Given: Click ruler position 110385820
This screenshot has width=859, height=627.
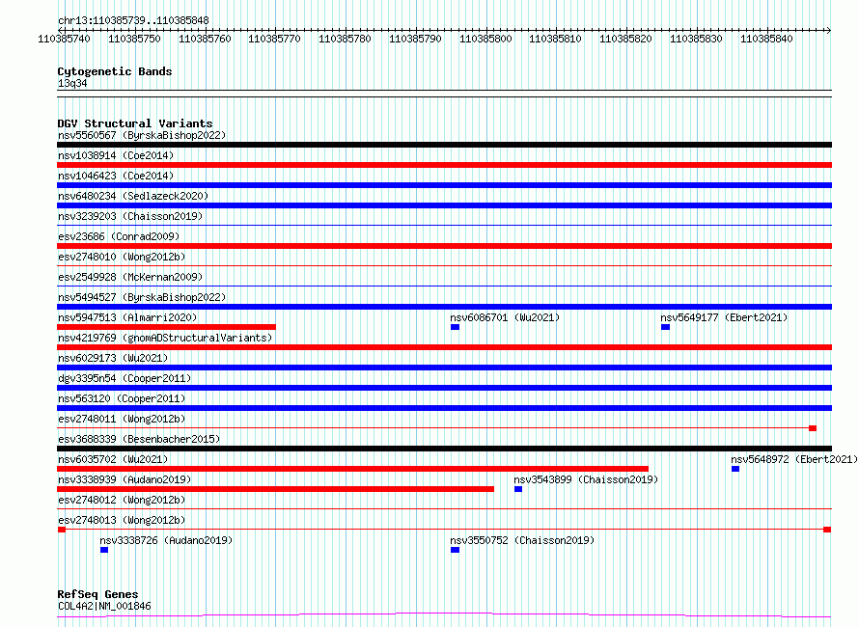Looking at the screenshot, I should coord(625,39).
